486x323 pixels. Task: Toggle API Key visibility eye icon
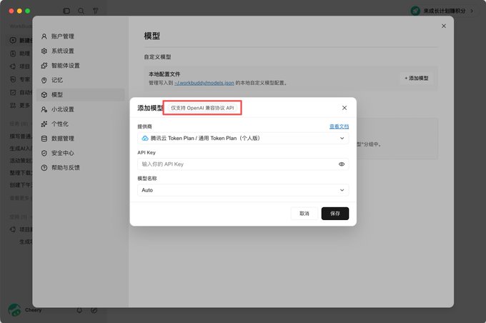click(x=342, y=164)
